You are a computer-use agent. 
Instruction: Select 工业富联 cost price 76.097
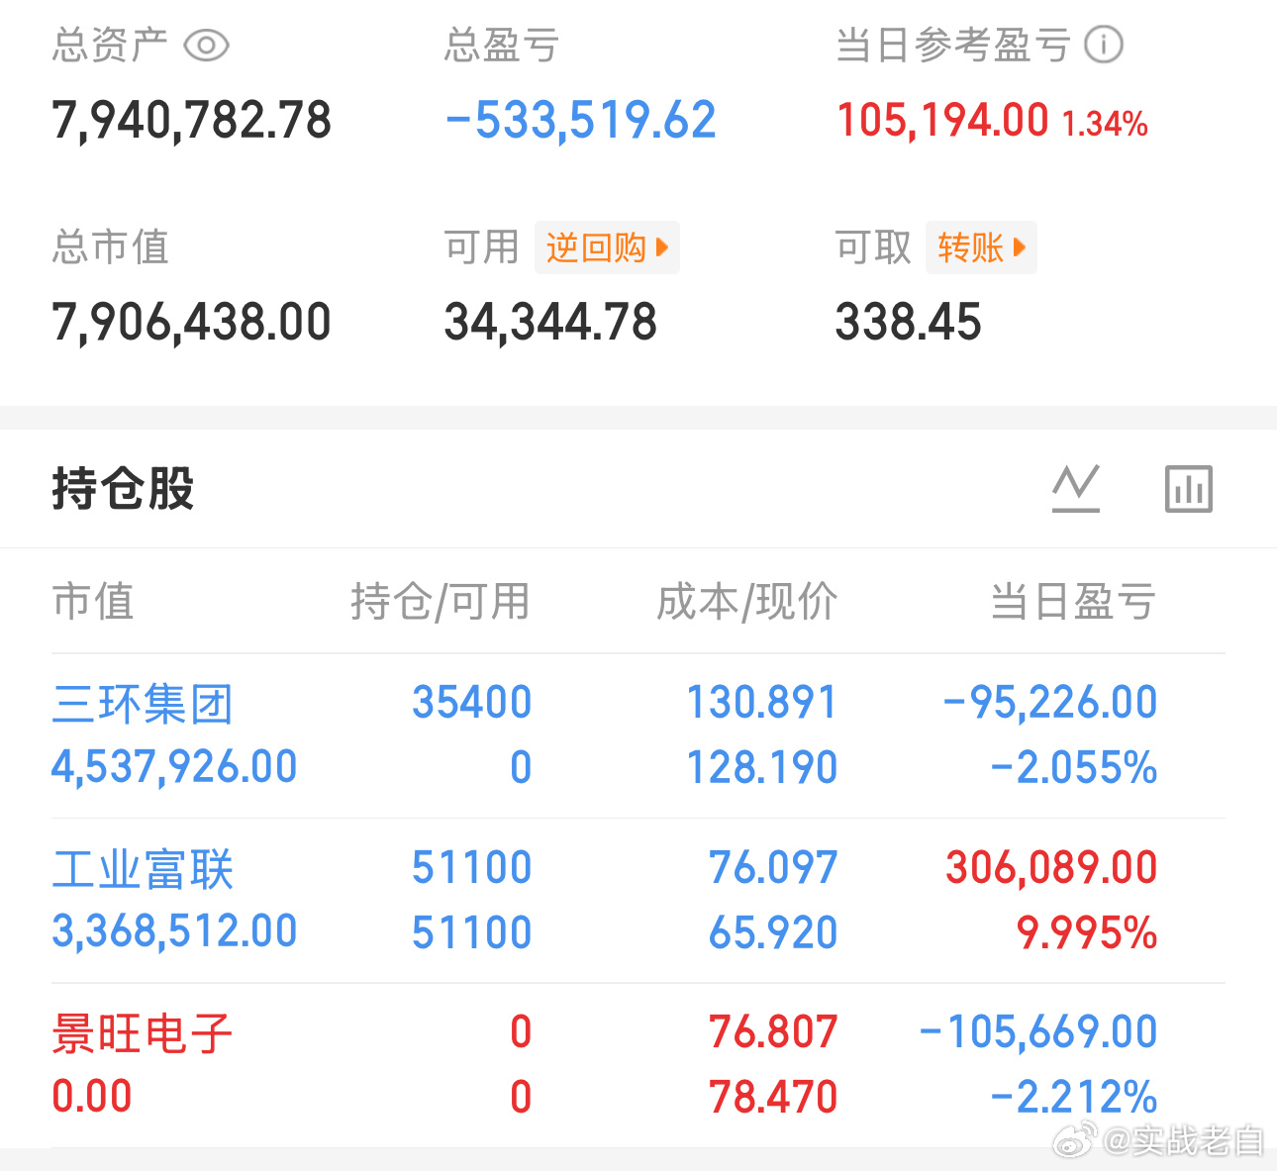[773, 868]
